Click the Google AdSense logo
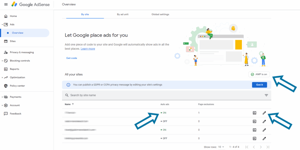This screenshot has height=150, width=300. click(x=30, y=4)
